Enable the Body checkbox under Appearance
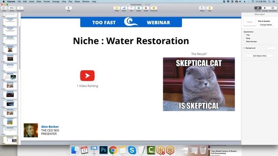Image resolution: width=278 pixels, height=156 pixels. tap(245, 38)
